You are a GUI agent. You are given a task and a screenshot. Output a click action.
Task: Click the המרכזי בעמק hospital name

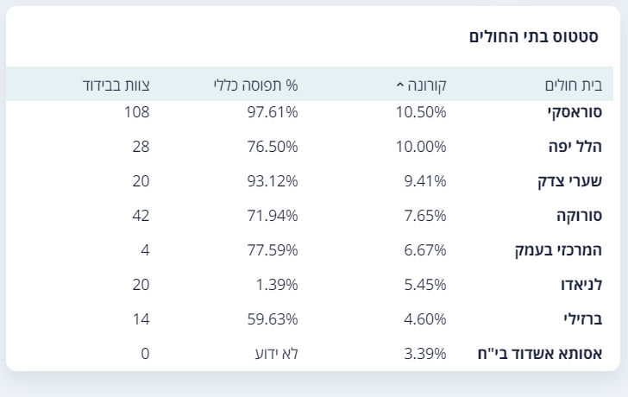pos(558,250)
